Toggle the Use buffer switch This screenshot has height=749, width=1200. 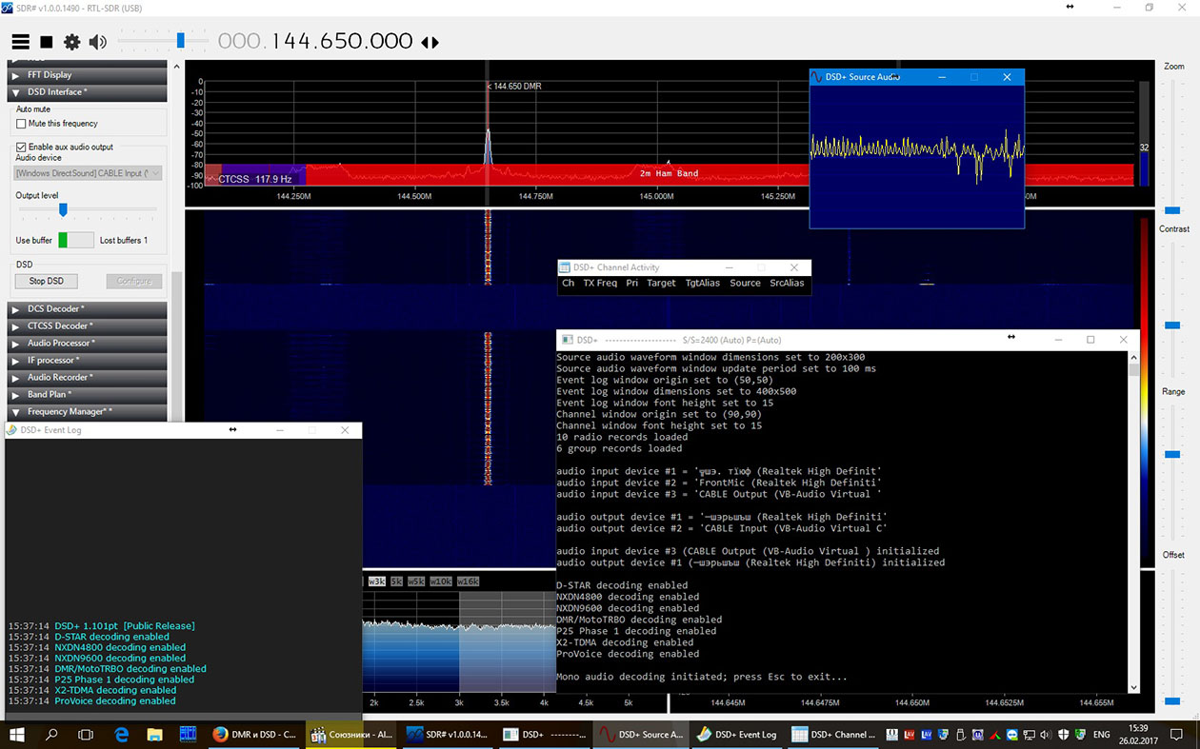pyautogui.click(x=76, y=240)
